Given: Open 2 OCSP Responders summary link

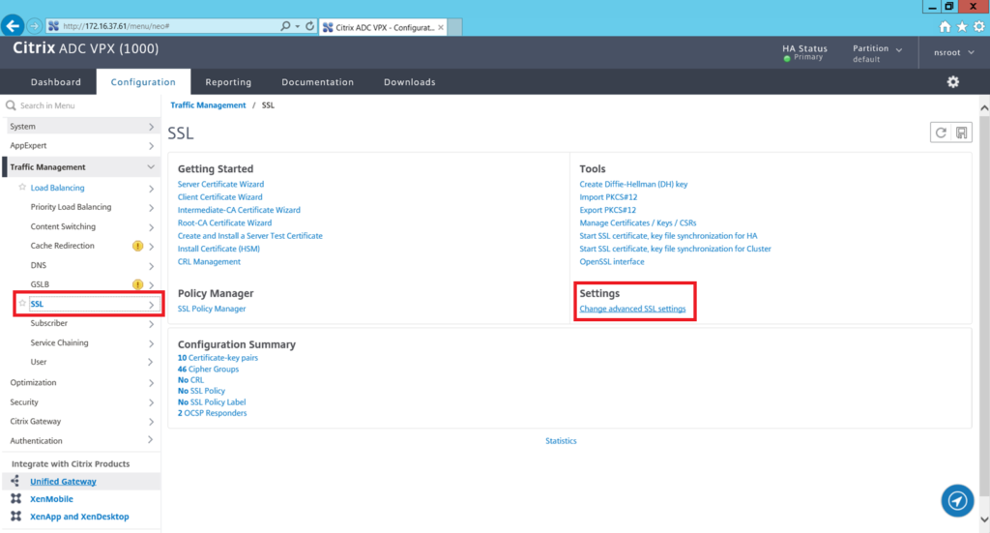Looking at the screenshot, I should click(x=212, y=412).
